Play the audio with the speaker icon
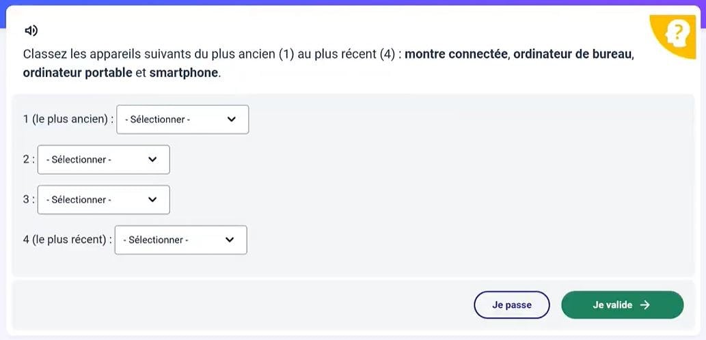 (31, 30)
